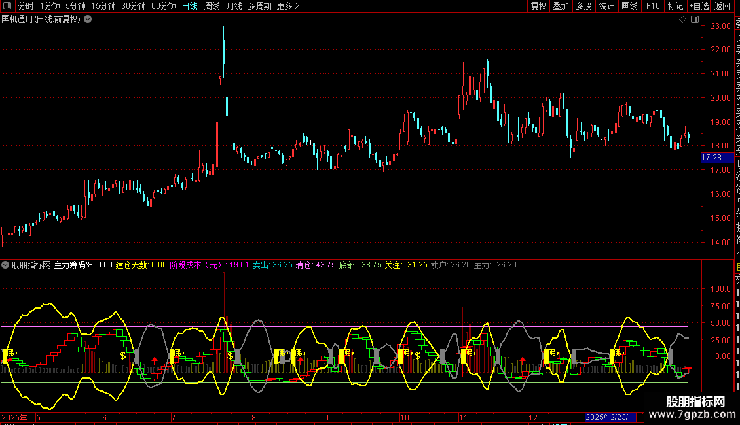
Task: Toggle the right side panel icon
Action: pyautogui.click(x=694, y=20)
